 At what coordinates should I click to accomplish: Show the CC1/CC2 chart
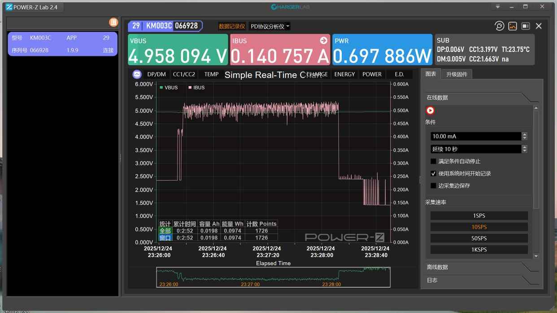tap(184, 74)
